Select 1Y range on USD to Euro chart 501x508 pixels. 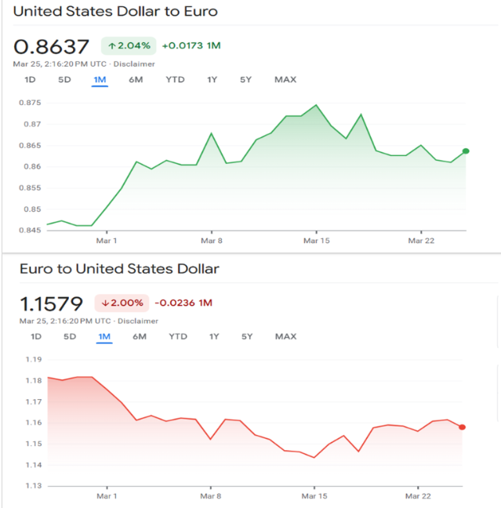click(212, 79)
